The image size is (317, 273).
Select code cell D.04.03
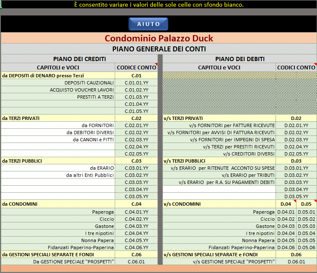coord(286,226)
